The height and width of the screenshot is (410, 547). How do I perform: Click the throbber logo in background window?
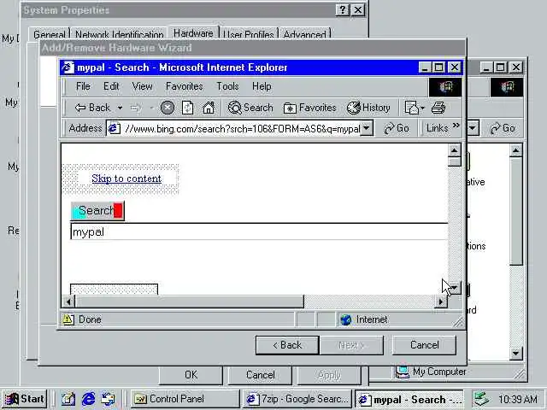pos(507,87)
